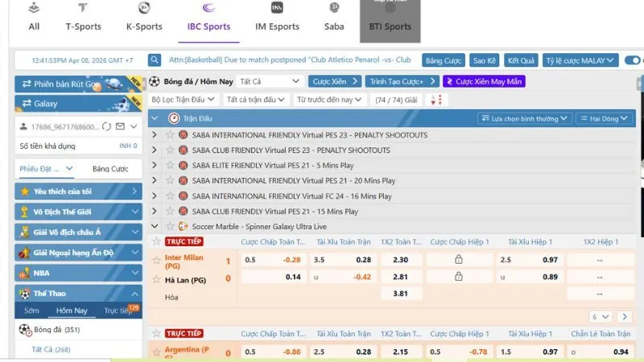Expand the NBA sidebar section
This screenshot has height=362, width=644.
[x=78, y=273]
